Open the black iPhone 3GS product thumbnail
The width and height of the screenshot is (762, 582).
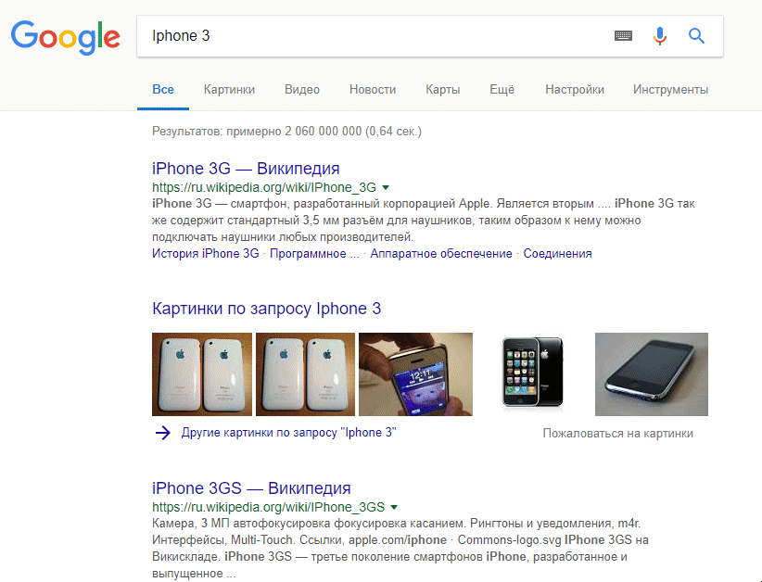(533, 373)
